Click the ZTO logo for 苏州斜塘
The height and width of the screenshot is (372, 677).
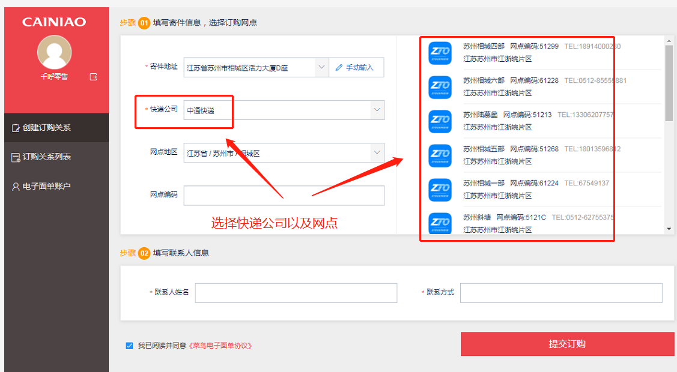440,224
